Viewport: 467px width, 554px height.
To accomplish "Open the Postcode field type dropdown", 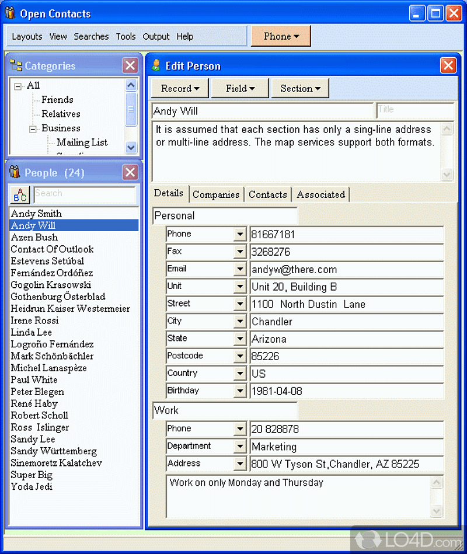I will (x=240, y=356).
